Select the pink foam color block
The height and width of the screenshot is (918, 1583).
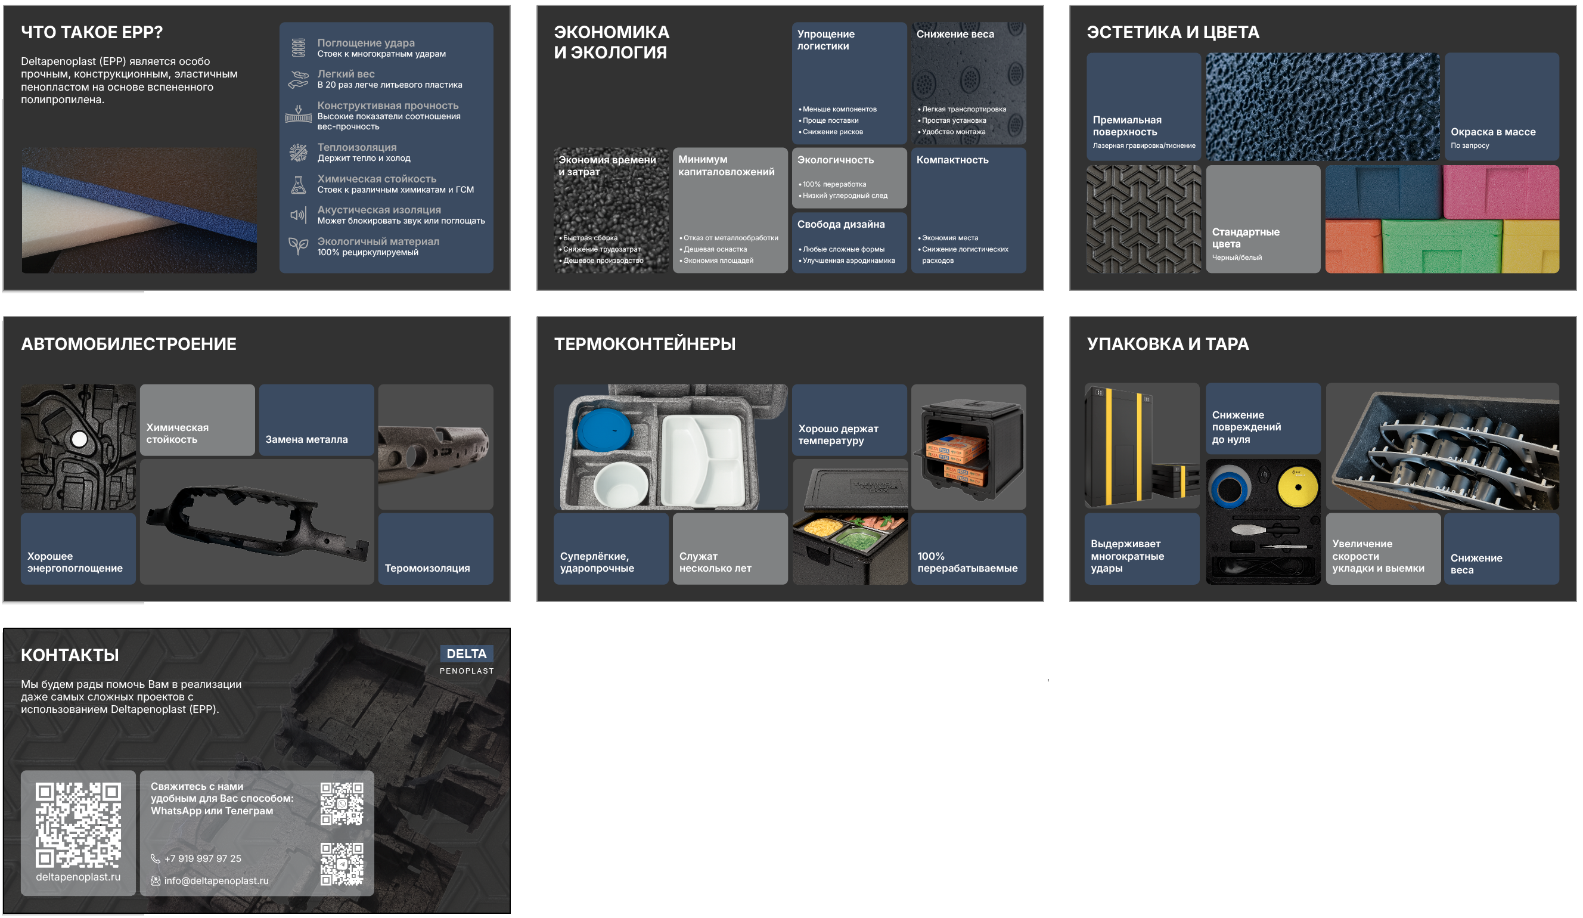tap(1501, 191)
